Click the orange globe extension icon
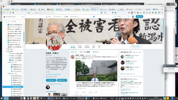Screen dimensions: 178x100 (156, 13)
